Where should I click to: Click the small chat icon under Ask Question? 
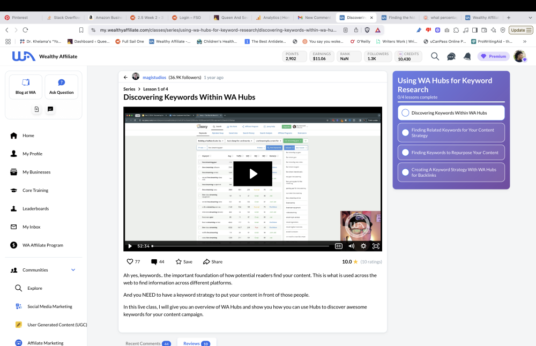coord(50,109)
